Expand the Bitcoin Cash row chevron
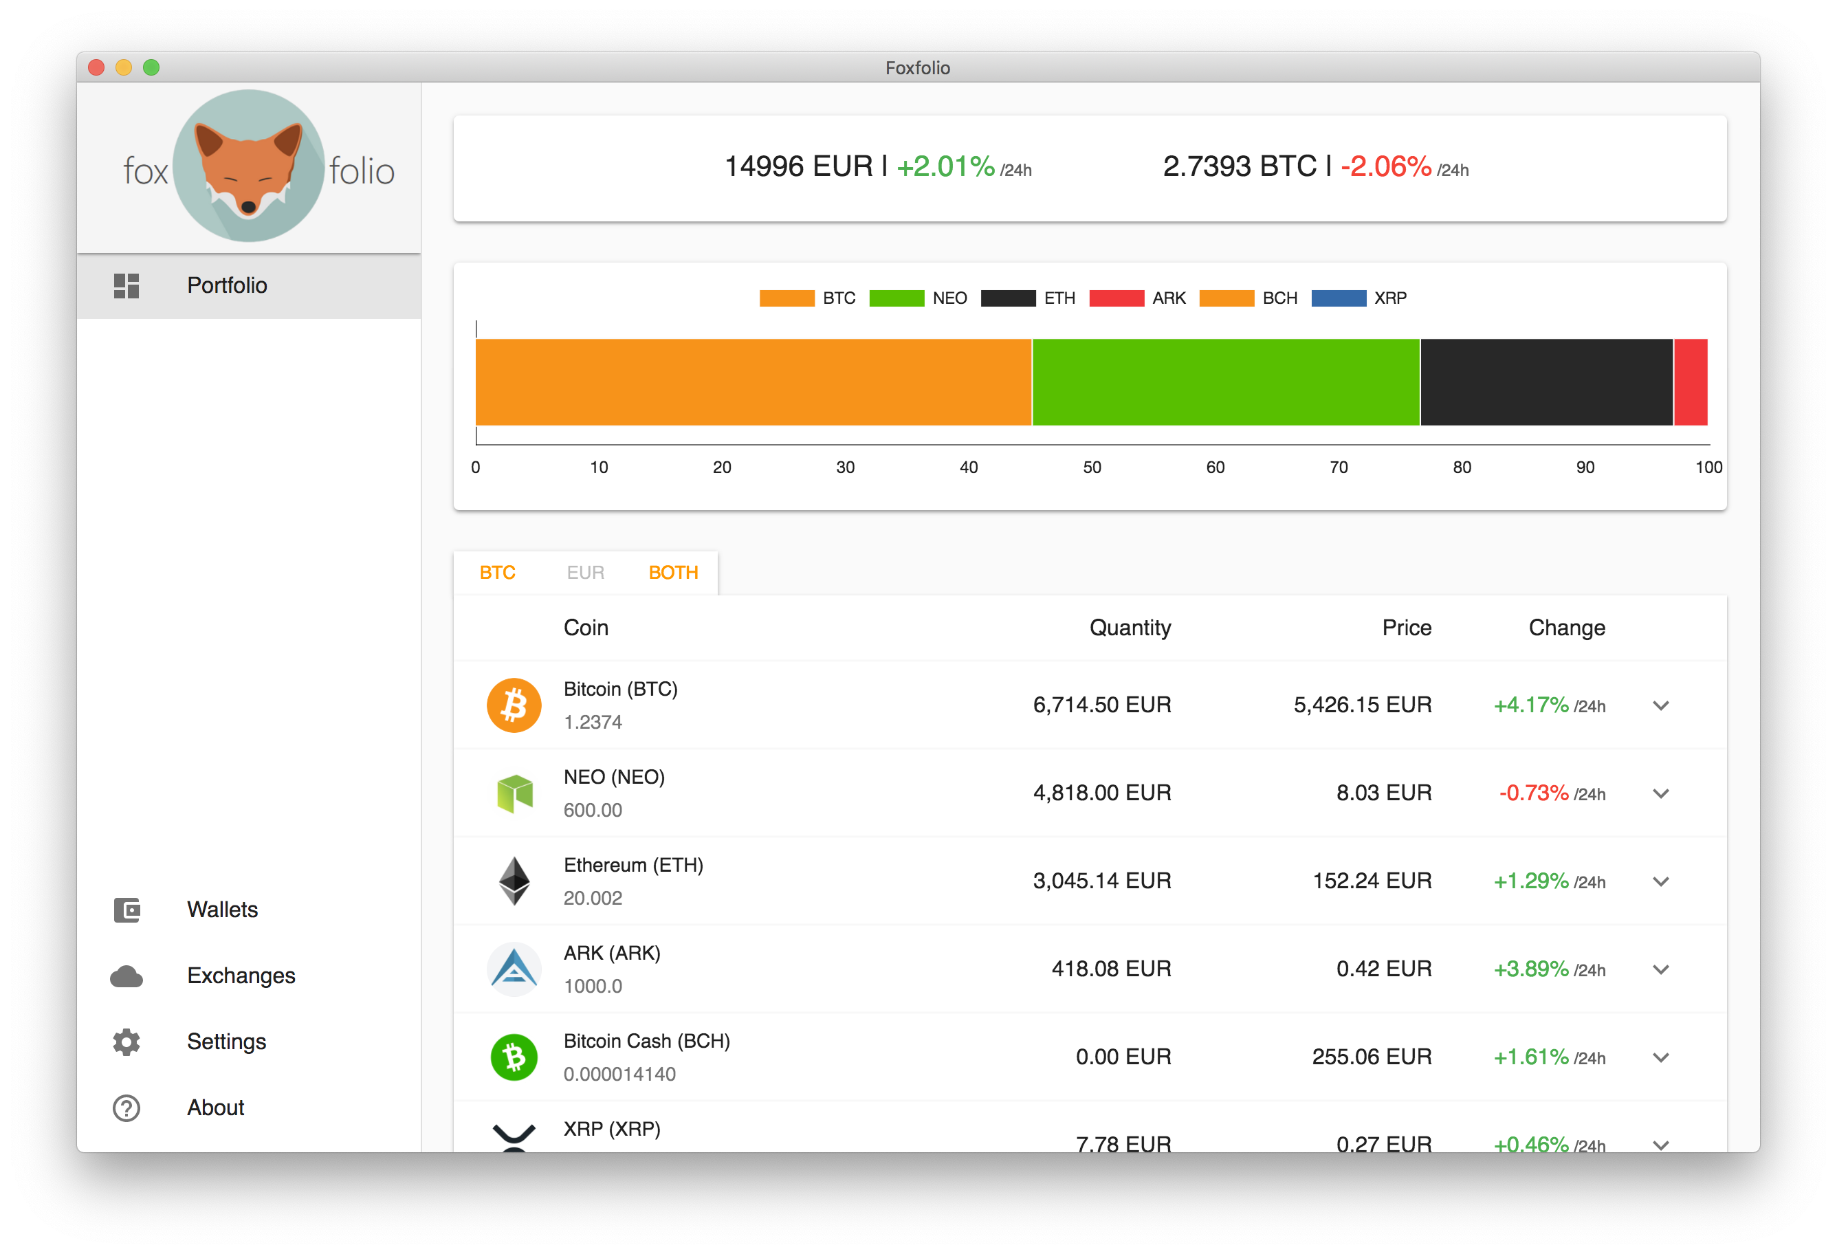This screenshot has width=1837, height=1254. 1661,1057
